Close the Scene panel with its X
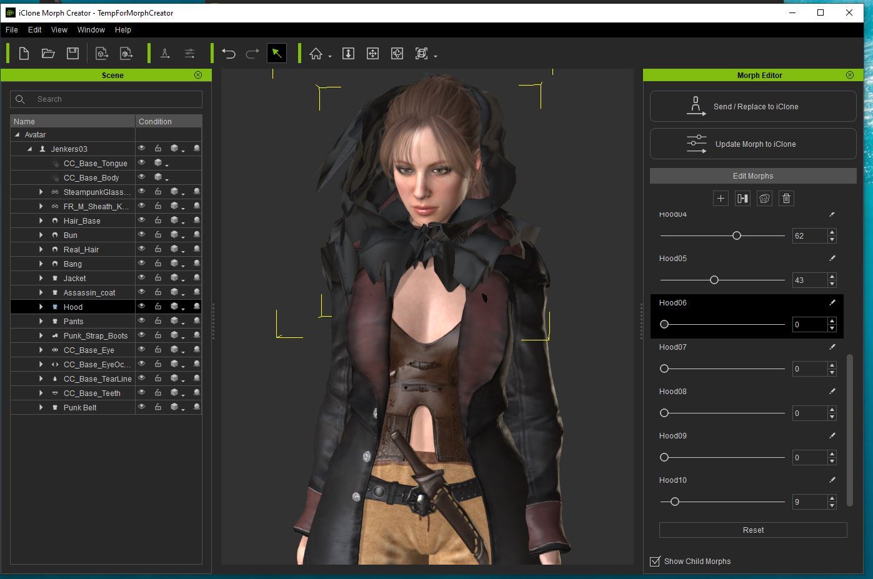This screenshot has height=579, width=873. (198, 75)
